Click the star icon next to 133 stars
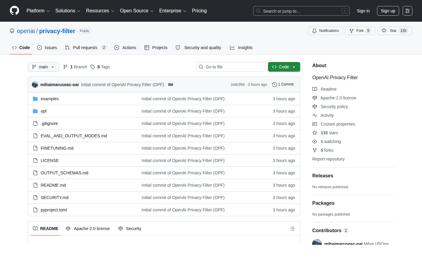 pos(315,133)
